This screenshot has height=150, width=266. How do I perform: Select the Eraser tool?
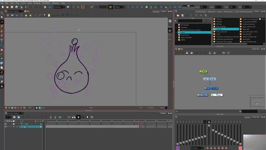[2, 35]
